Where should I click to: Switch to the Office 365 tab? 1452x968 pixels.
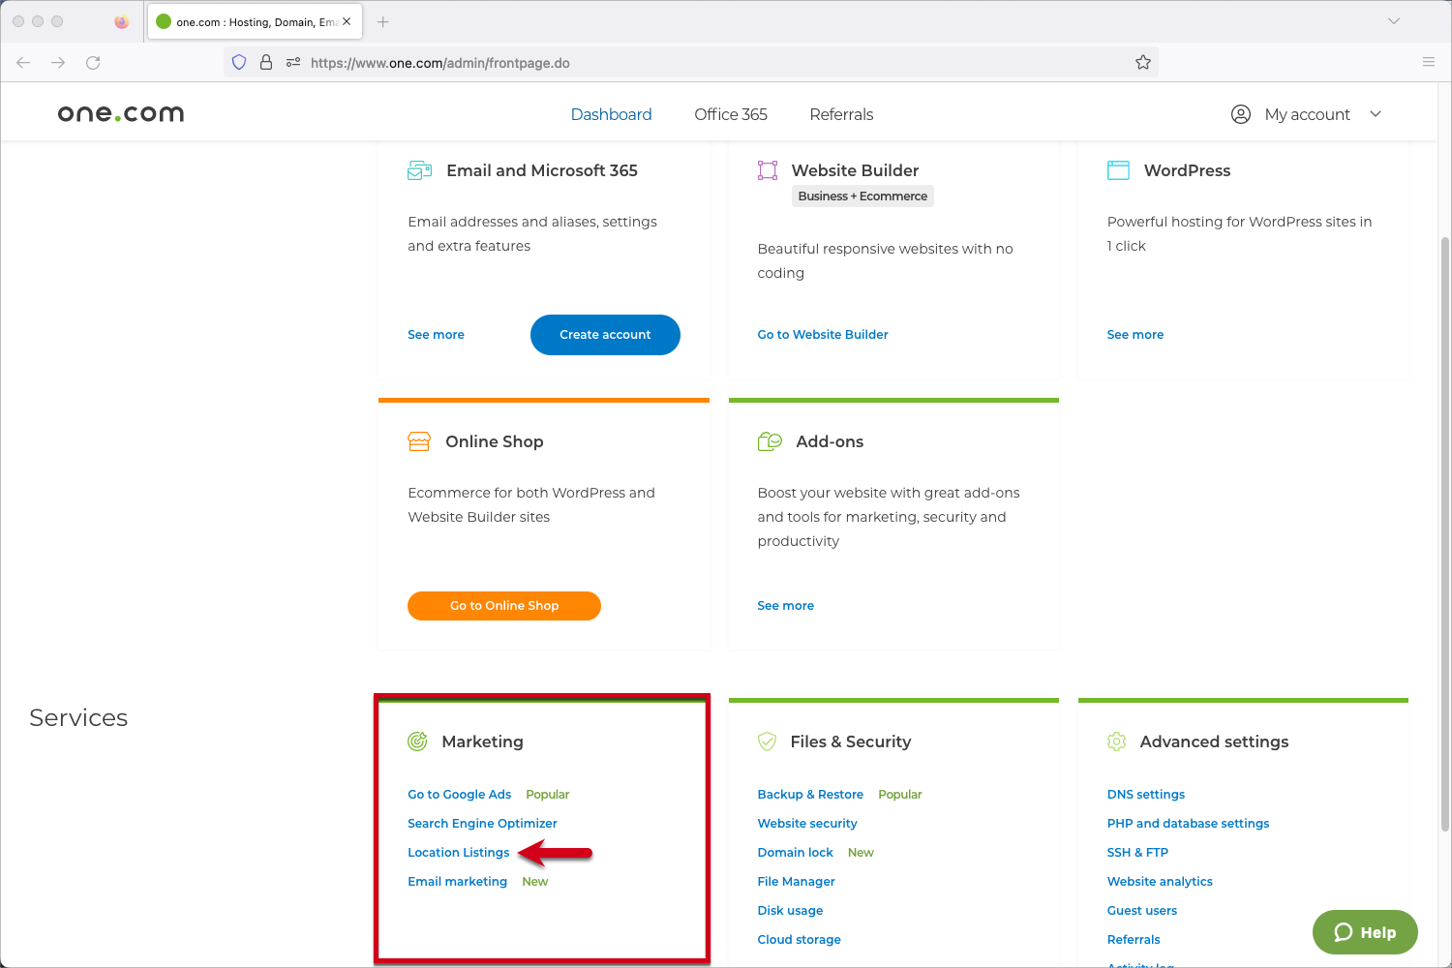[730, 114]
